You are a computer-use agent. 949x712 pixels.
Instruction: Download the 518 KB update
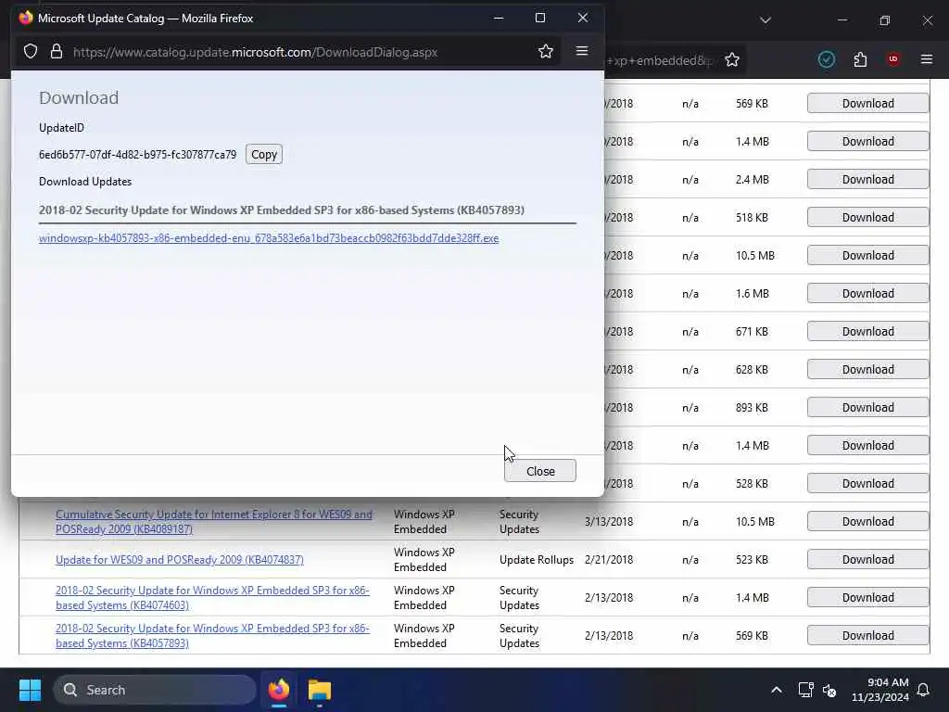click(867, 217)
